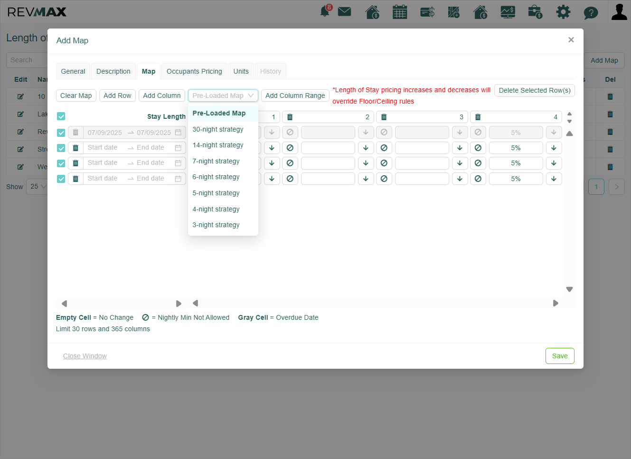Image resolution: width=631 pixels, height=459 pixels.
Task: Click the briefcase with dollar icon
Action: point(535,11)
